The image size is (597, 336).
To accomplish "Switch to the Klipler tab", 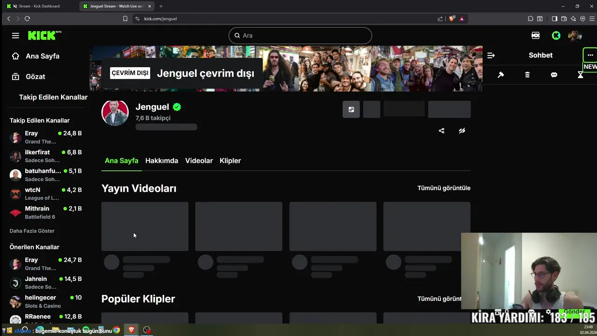I will pos(230,161).
